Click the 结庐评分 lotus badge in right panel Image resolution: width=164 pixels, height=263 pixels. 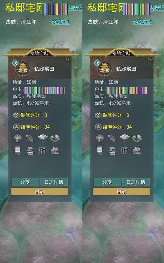99,127
